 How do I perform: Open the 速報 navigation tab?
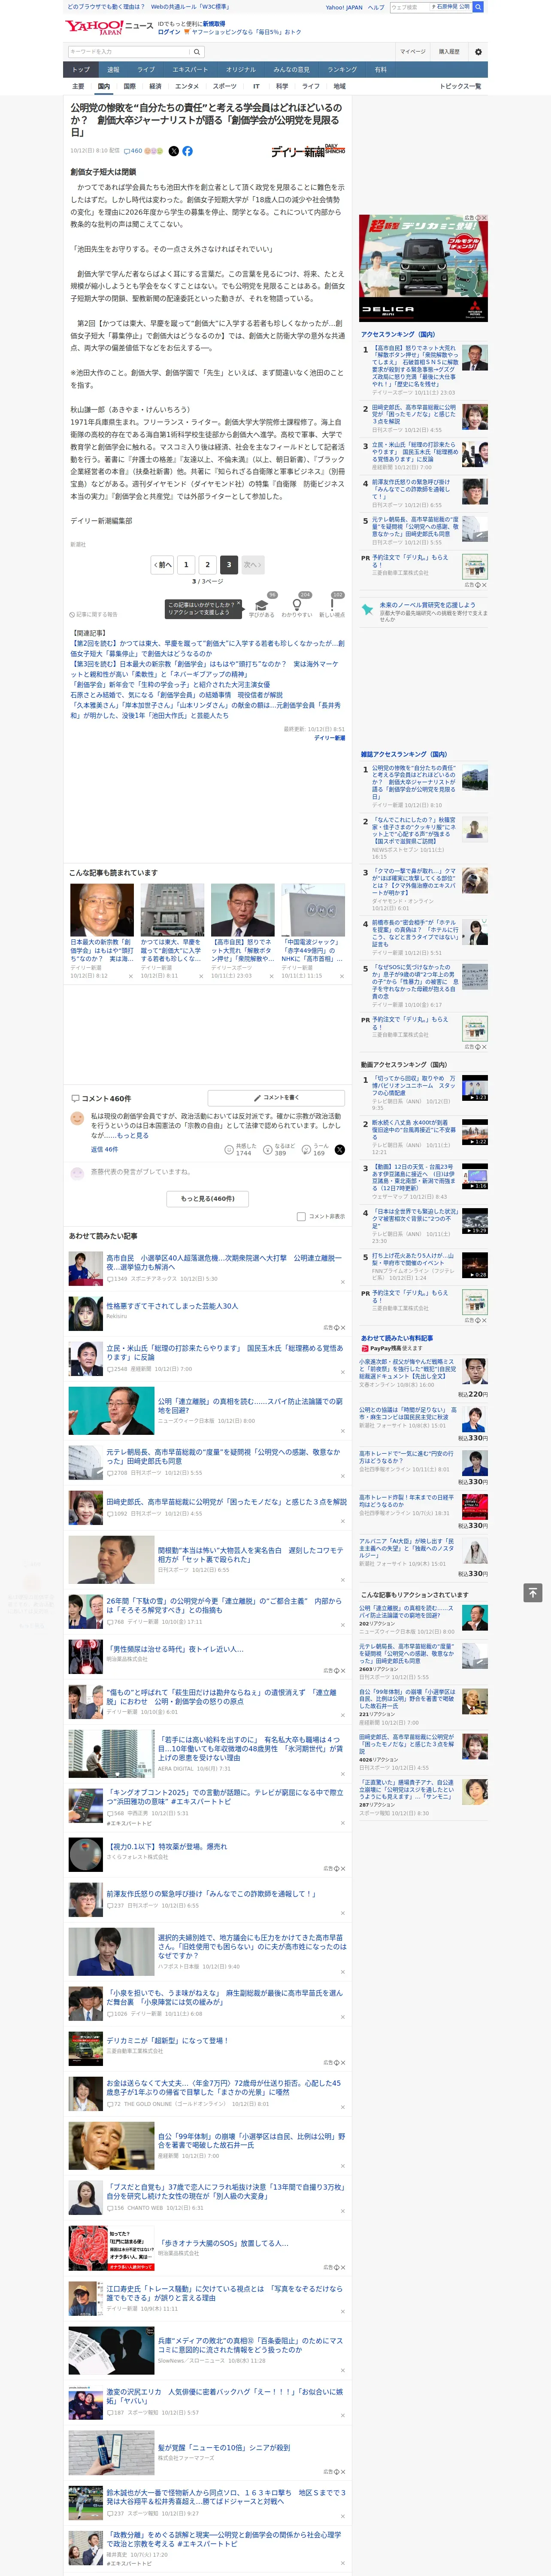113,70
